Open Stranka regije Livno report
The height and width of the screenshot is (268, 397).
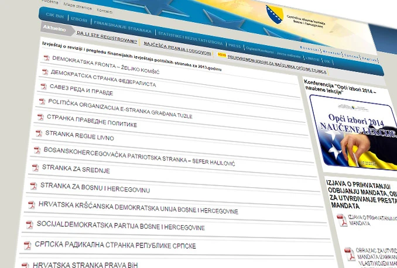80,136
